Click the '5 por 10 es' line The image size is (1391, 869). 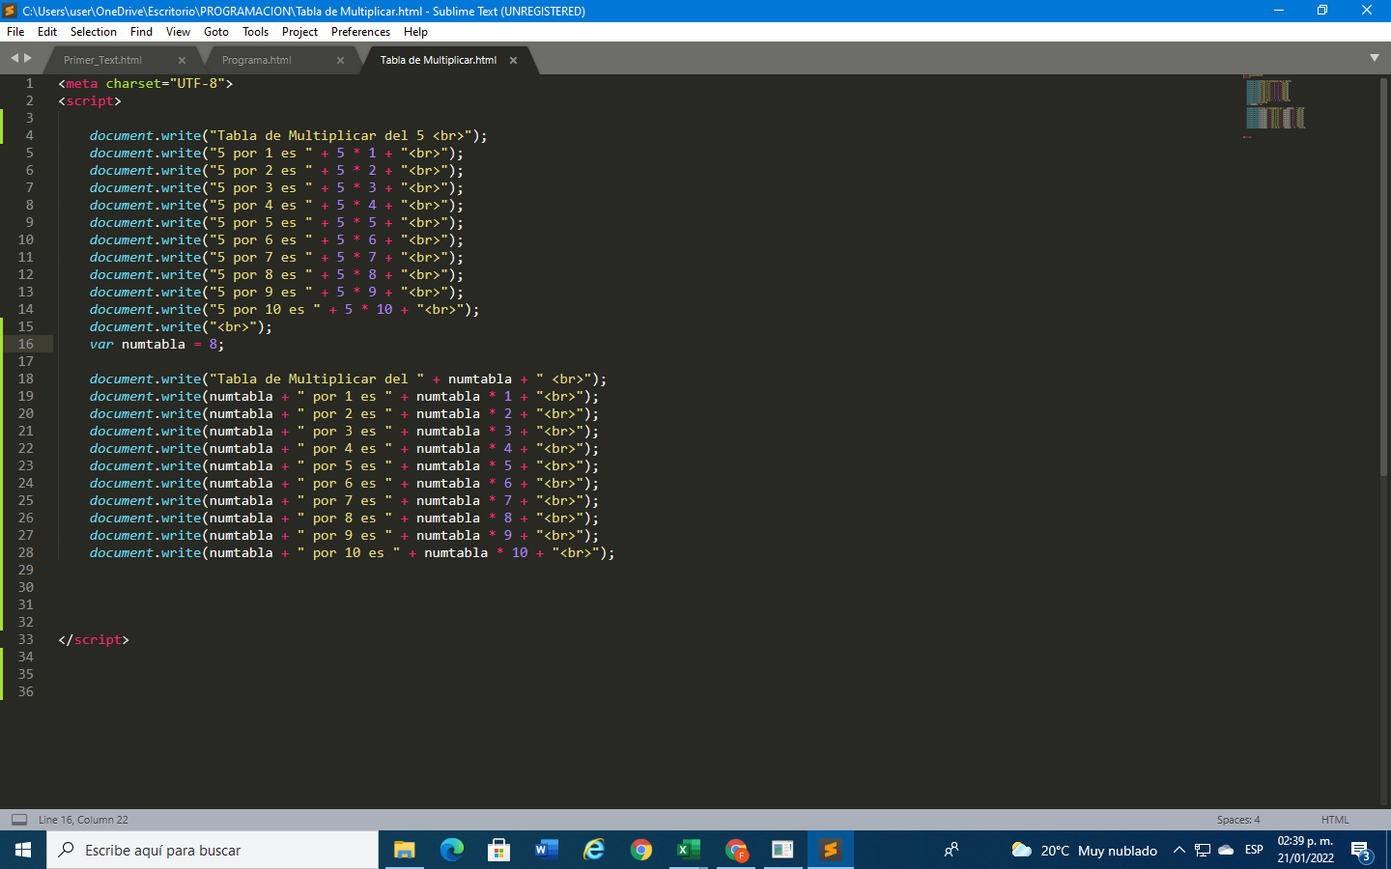[x=284, y=309]
